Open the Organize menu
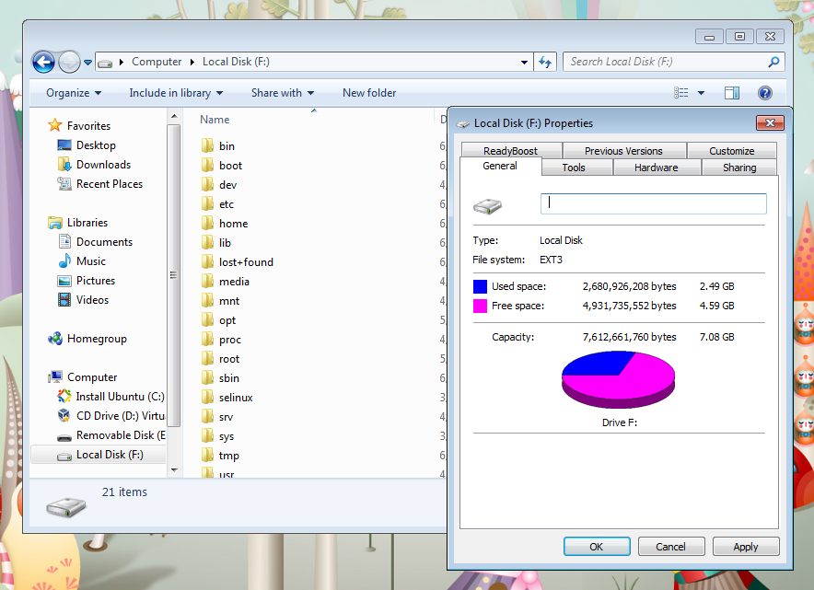The height and width of the screenshot is (590, 814). tap(74, 93)
